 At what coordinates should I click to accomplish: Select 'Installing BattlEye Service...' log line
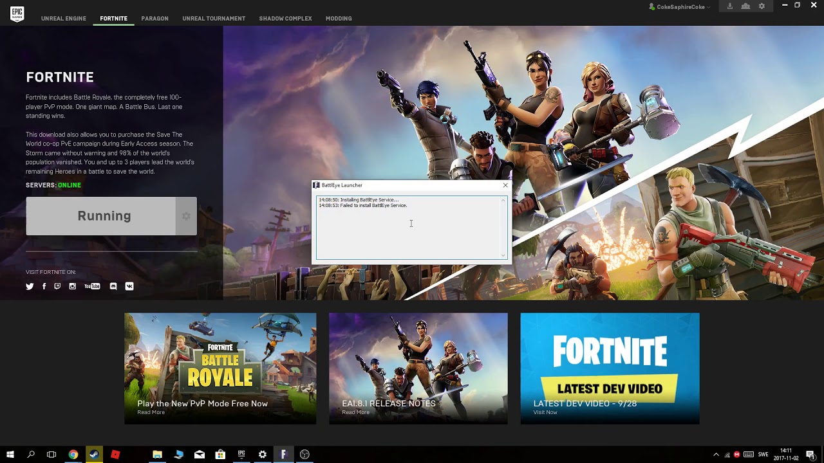pos(359,200)
